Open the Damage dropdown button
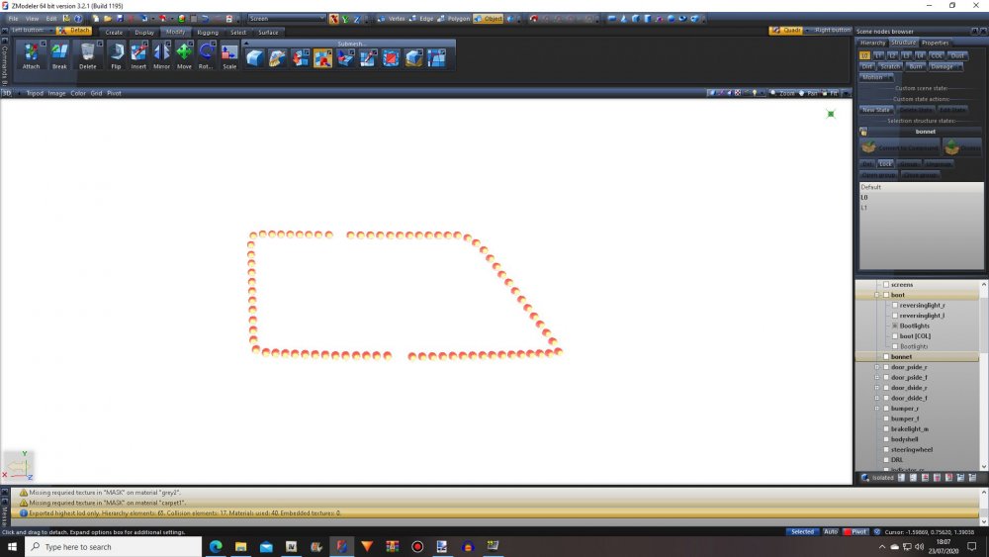Viewport: 989px width, 557px height. click(x=944, y=66)
